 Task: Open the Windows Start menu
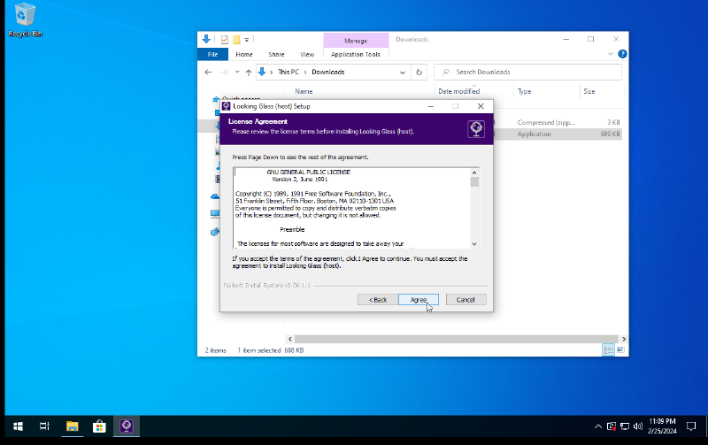[x=18, y=426]
